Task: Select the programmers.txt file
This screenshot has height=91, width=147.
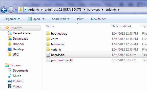Action: pos(62,60)
